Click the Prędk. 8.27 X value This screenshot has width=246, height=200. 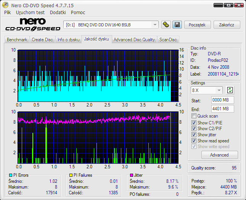pyautogui.click(x=231, y=193)
